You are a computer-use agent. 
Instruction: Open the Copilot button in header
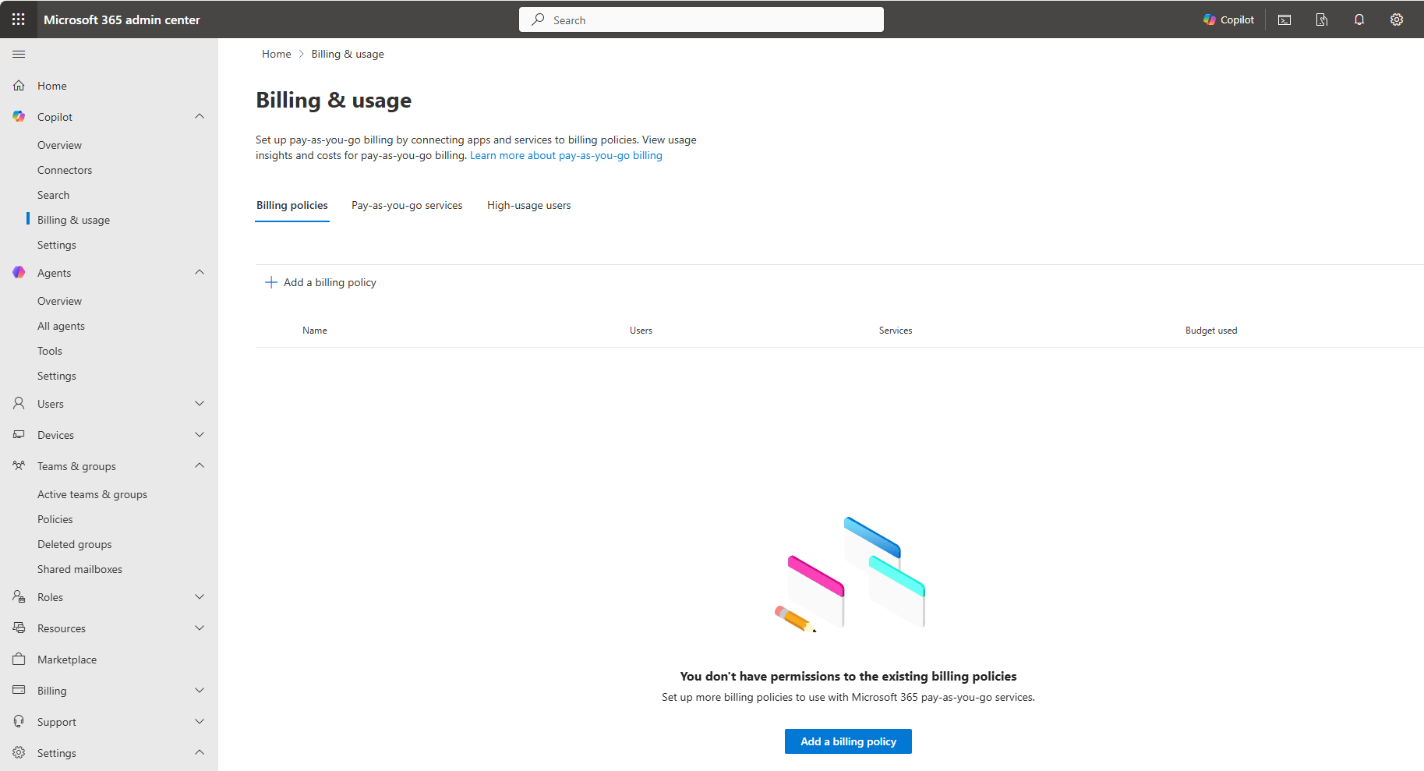pyautogui.click(x=1228, y=19)
